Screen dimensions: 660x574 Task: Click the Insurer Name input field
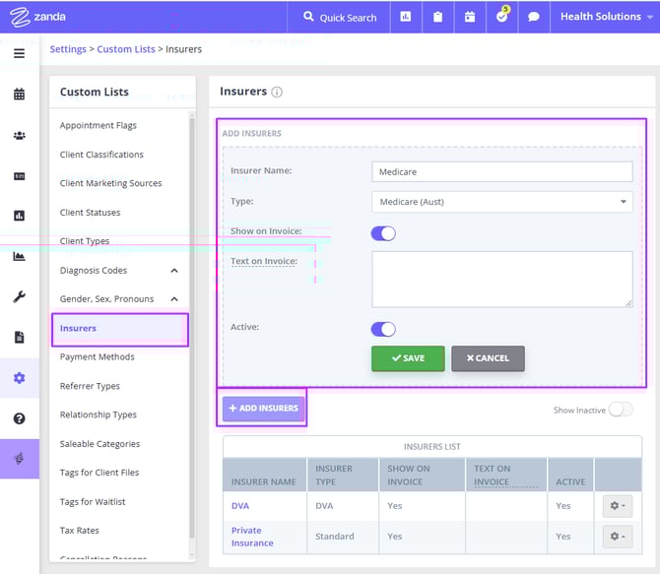coord(501,171)
